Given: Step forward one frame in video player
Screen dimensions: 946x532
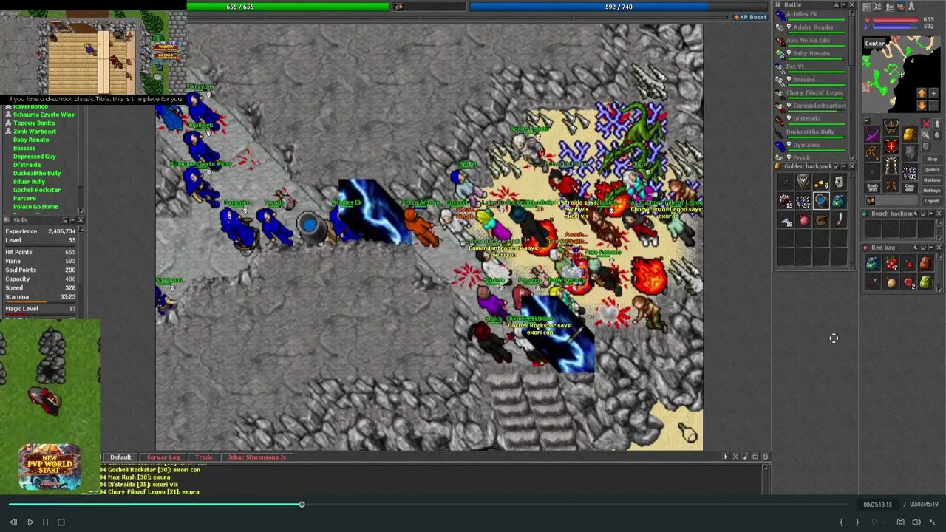Looking at the screenshot, I should (x=30, y=522).
